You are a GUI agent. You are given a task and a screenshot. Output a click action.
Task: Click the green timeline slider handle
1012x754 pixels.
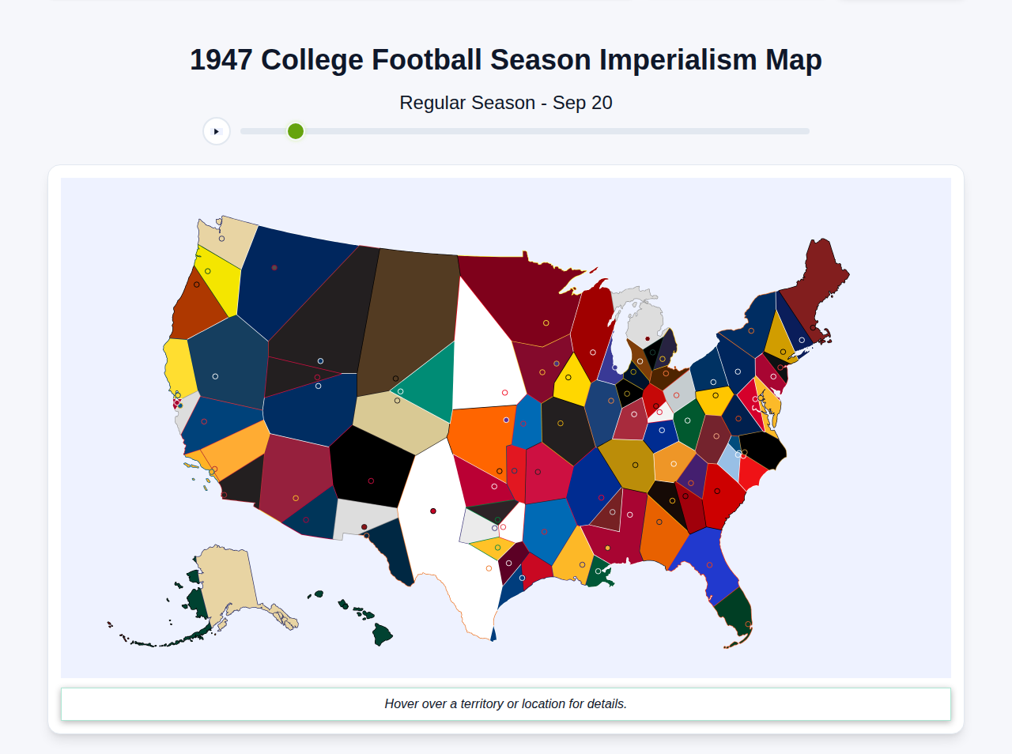(296, 131)
